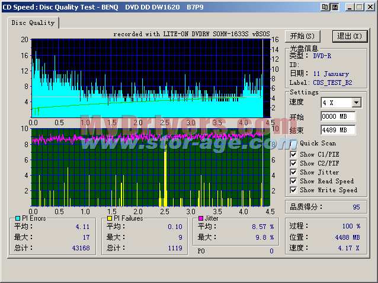Image resolution: width=378 pixels, height=283 pixels.
Task: Click the end position 4489 MB field
Action: tap(338, 130)
